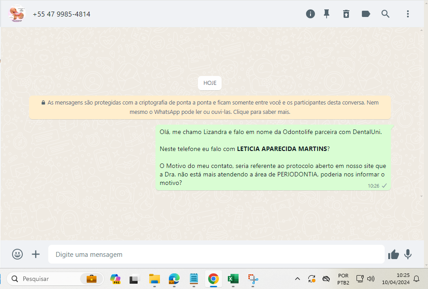Open the contact info icon
428x289 pixels.
coord(311,14)
